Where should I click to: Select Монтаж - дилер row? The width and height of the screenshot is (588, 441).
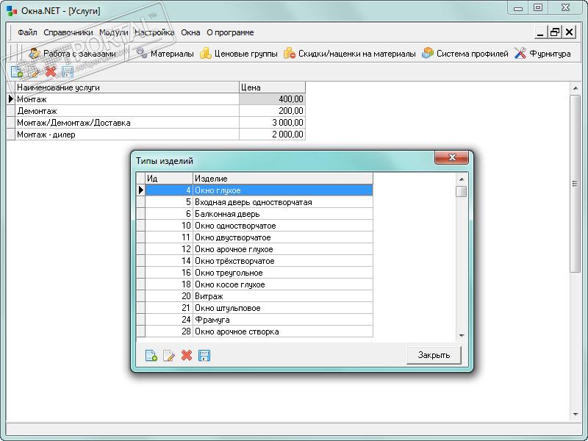point(156,135)
